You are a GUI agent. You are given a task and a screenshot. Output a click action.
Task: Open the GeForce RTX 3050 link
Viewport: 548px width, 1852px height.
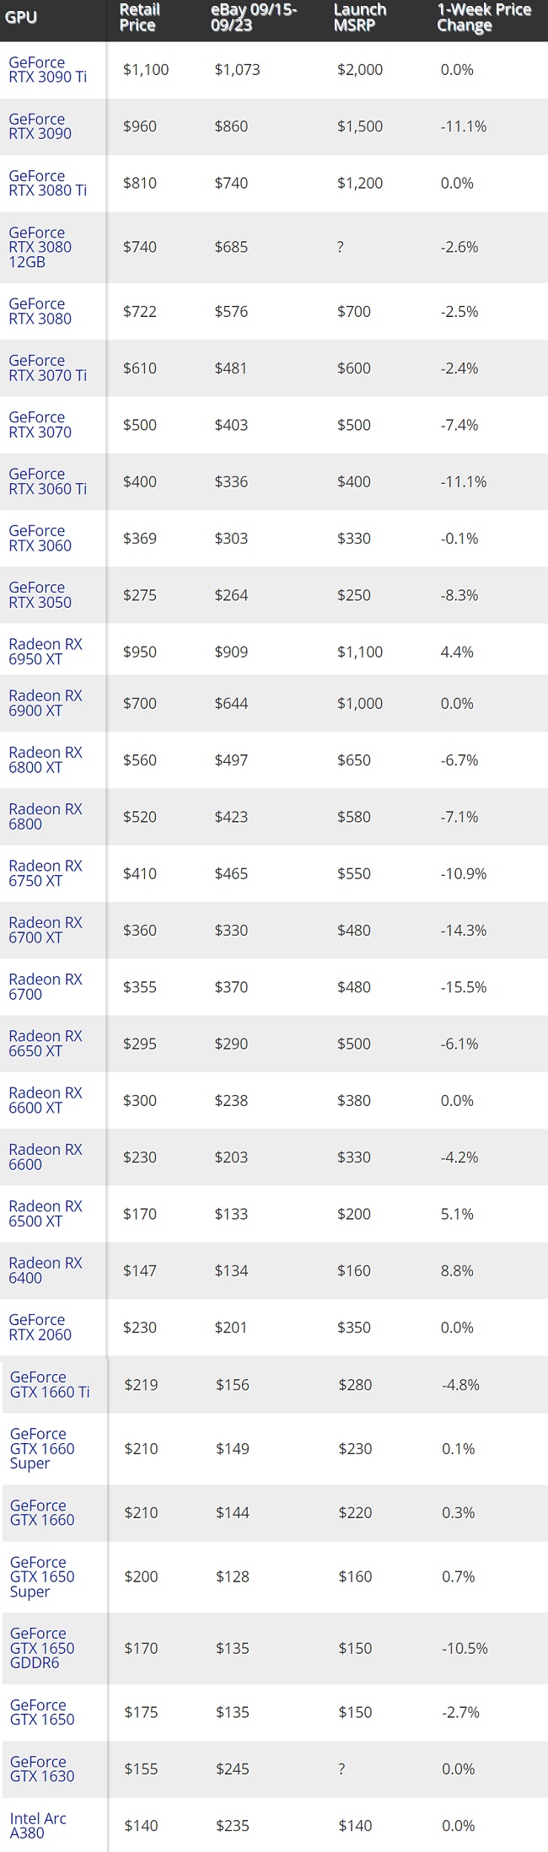coord(40,595)
